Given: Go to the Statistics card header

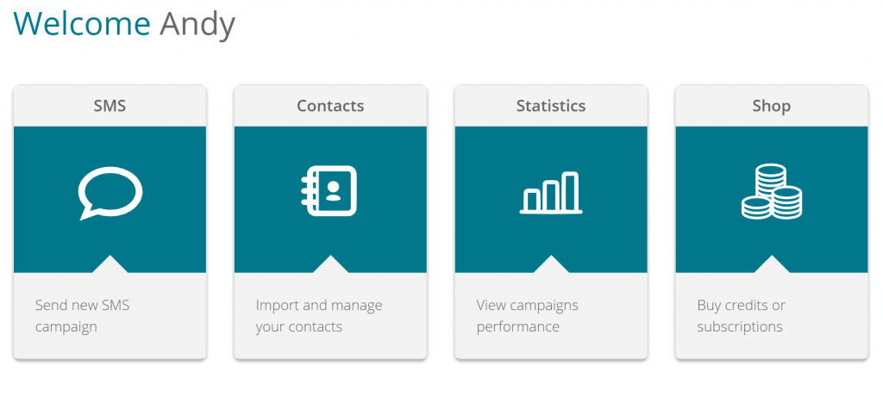Looking at the screenshot, I should point(551,106).
